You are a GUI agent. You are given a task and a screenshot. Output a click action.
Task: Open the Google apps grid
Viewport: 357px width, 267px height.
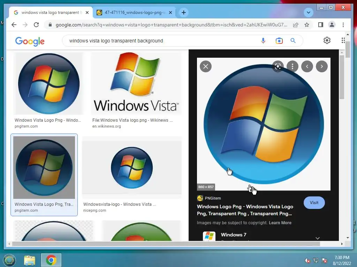(343, 40)
